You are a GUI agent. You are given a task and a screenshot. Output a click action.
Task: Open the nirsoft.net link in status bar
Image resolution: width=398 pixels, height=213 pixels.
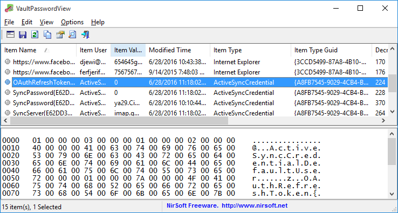(255, 205)
